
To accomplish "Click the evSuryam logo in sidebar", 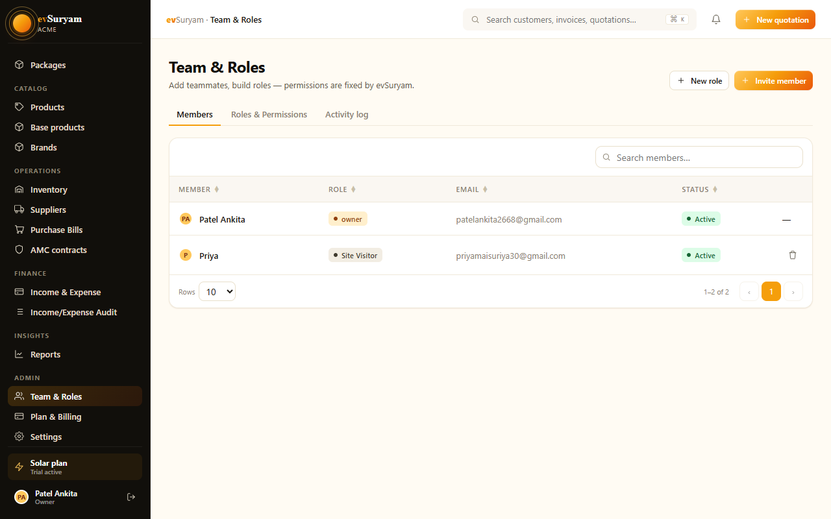I will (x=22, y=23).
